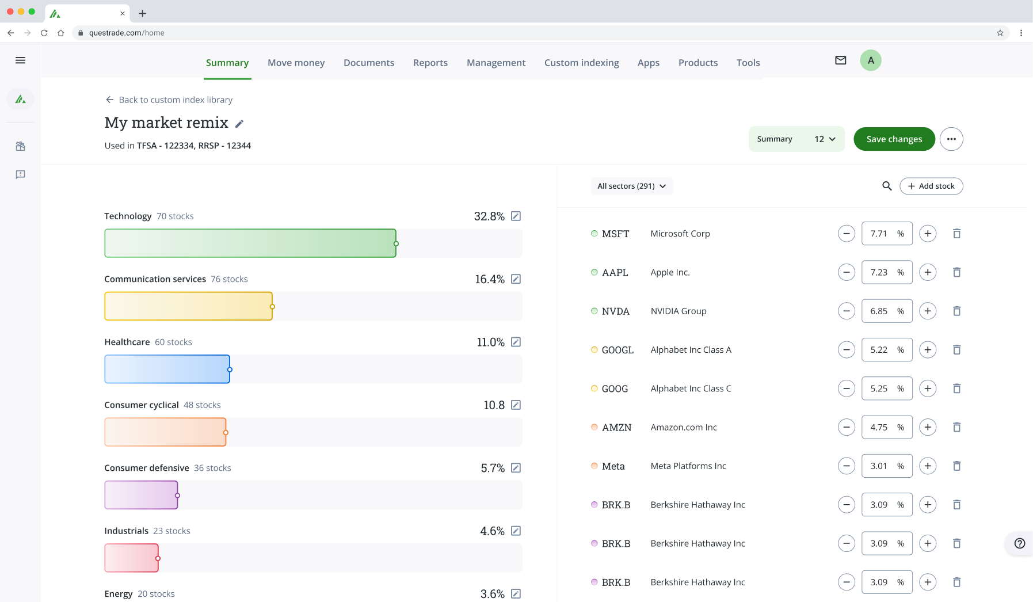Viewport: 1033px width, 602px height.
Task: Decrease AAPL weight with minus
Action: pos(847,272)
